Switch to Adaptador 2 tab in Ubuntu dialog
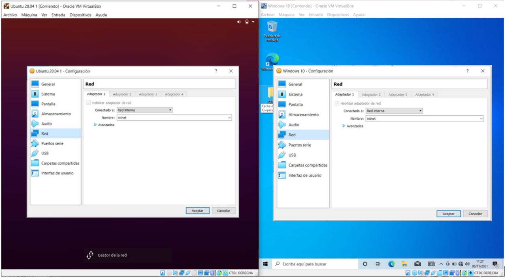Screen dimensions: 505x278 tap(122, 94)
